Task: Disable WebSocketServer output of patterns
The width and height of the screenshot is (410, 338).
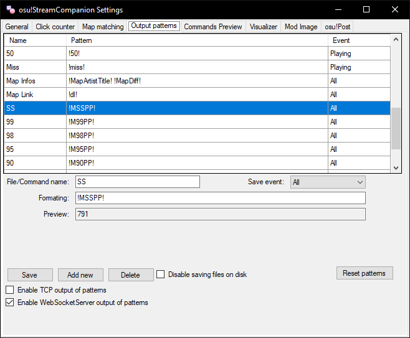Action: (x=10, y=303)
